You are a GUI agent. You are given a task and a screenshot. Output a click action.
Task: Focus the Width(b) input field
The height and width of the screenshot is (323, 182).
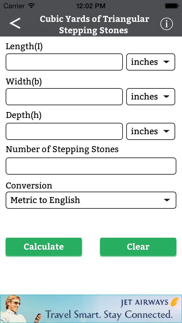coord(64,97)
